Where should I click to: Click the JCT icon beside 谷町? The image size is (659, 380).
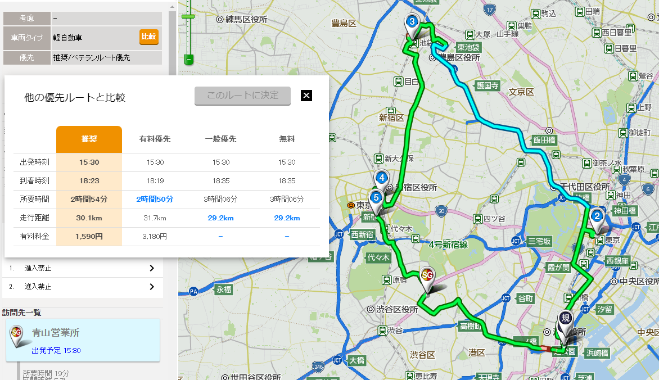506,298
